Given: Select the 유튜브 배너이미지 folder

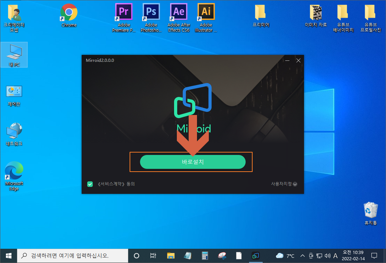Looking at the screenshot, I should [343, 19].
